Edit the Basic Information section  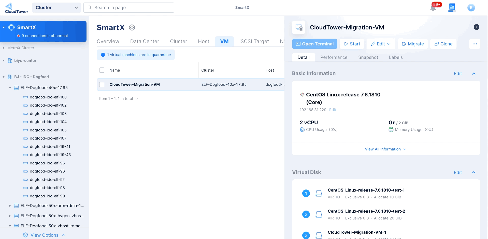(x=458, y=74)
